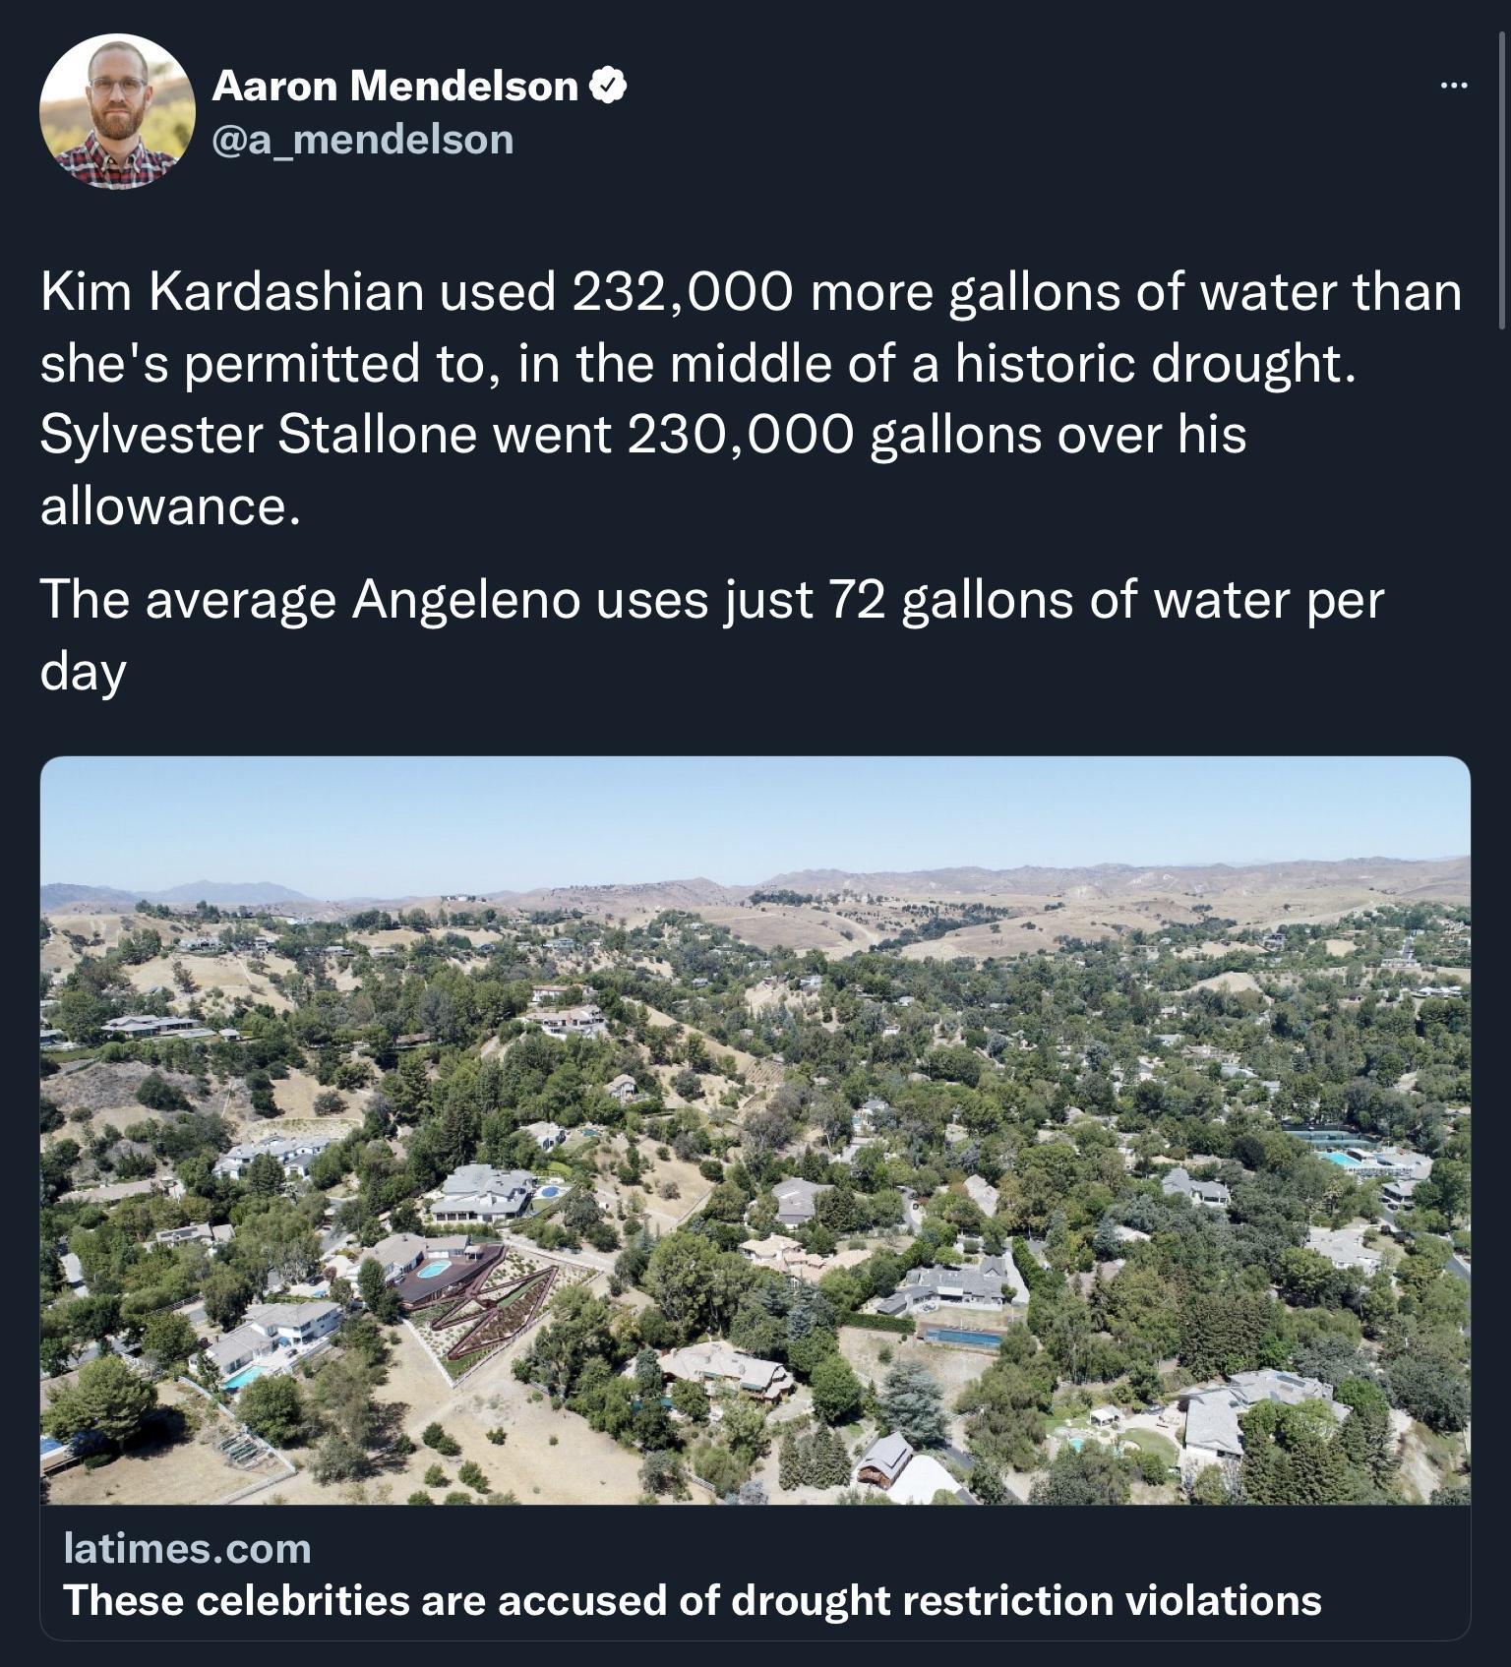This screenshot has height=1667, width=1511.
Task: Click the verified badge next to Aaron Mendelson
Action: (x=609, y=85)
